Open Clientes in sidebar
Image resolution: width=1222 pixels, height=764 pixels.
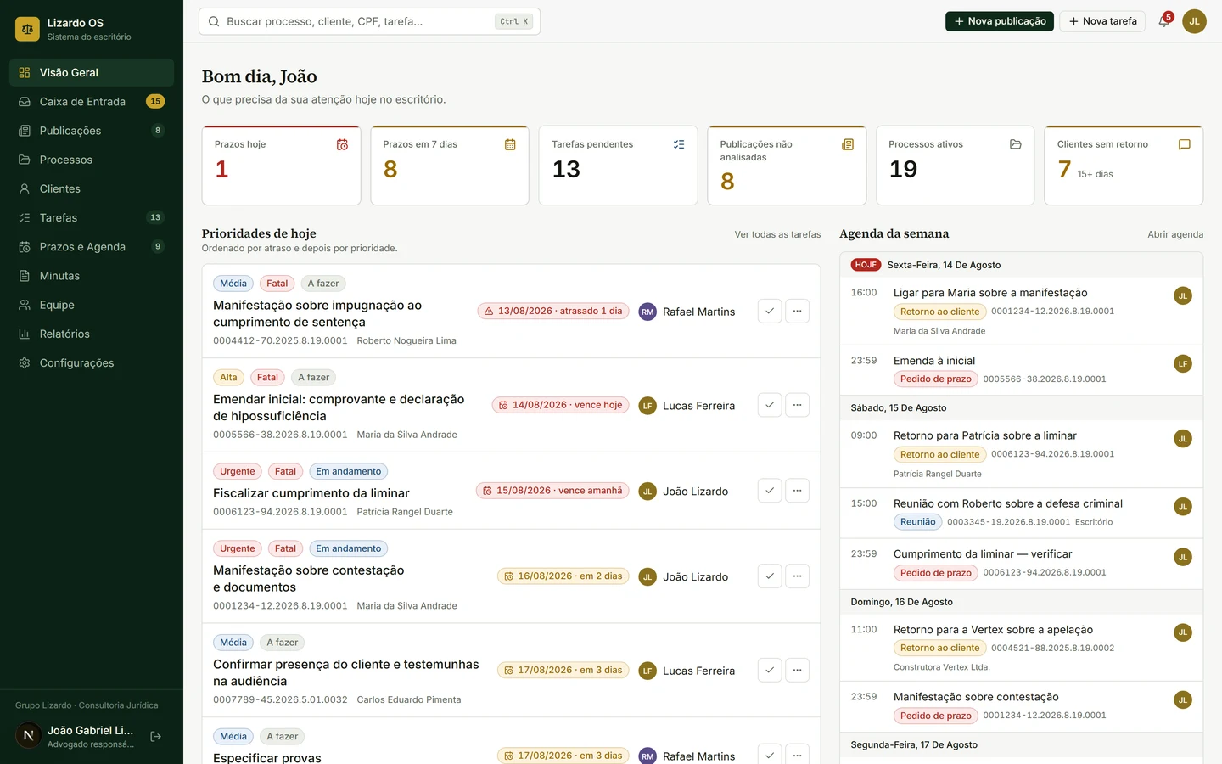tap(92, 188)
